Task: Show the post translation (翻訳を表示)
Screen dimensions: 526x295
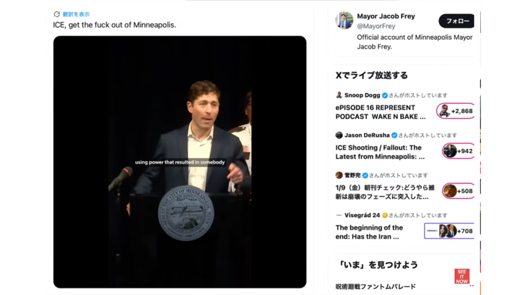Action: [x=76, y=14]
